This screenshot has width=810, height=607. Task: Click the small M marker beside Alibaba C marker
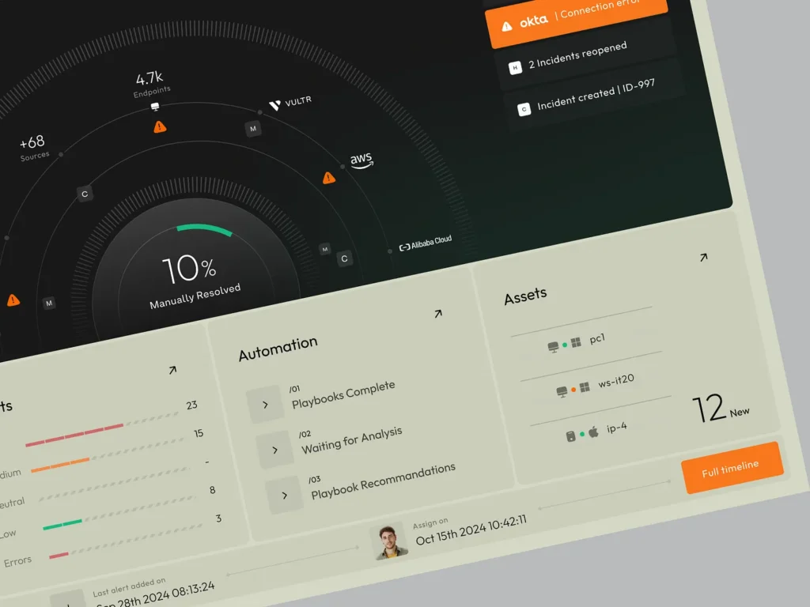point(325,249)
